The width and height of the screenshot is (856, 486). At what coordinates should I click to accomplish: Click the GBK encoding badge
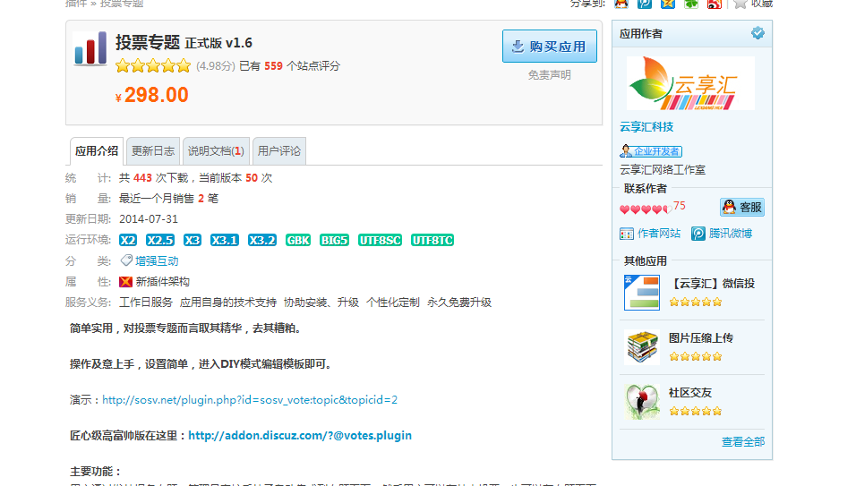[298, 240]
